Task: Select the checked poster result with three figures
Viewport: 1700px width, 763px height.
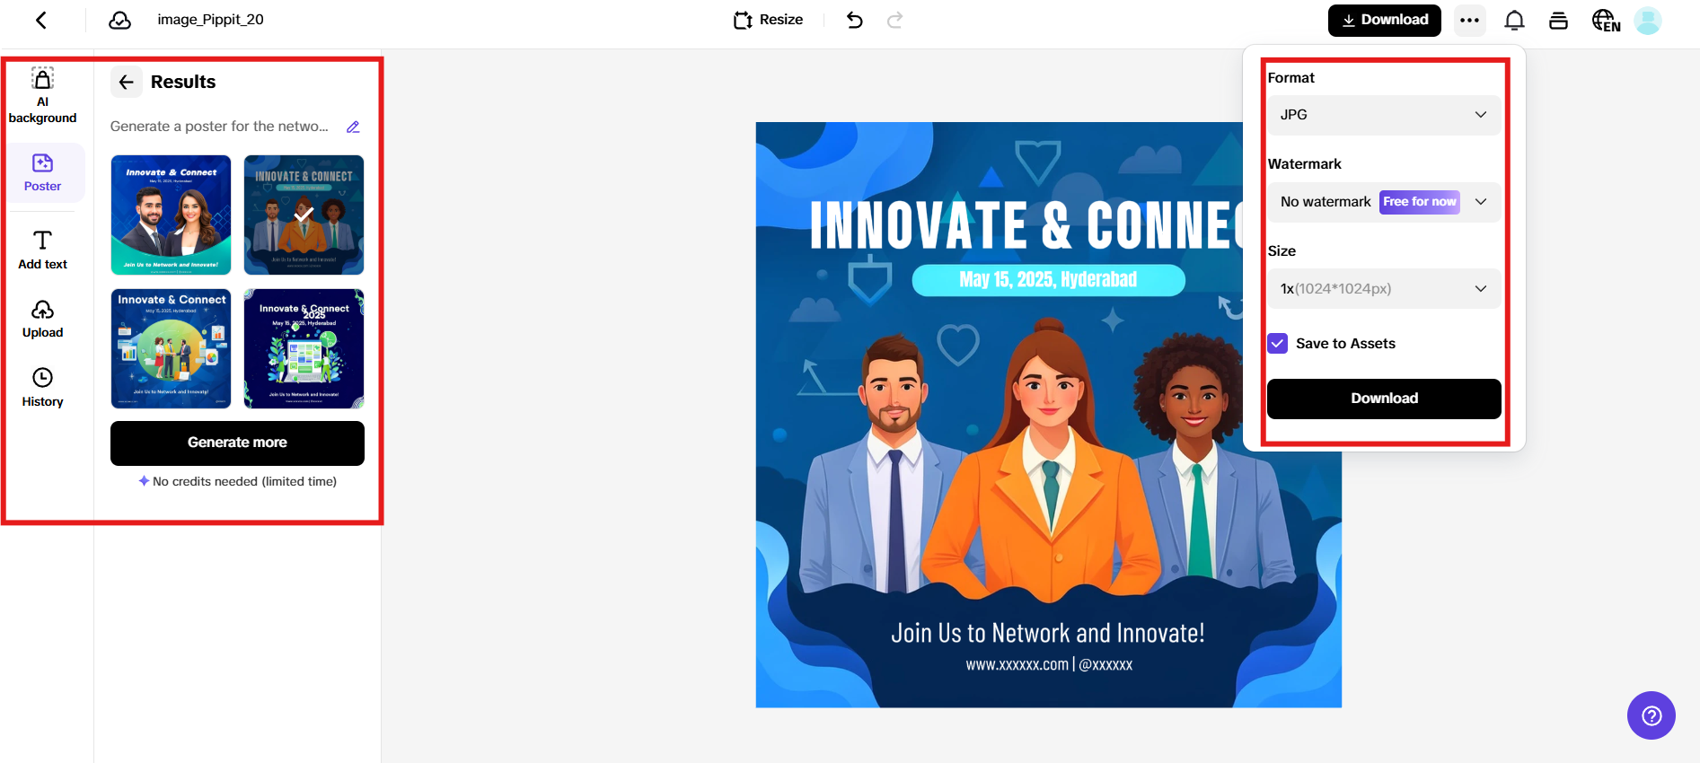Action: (304, 215)
